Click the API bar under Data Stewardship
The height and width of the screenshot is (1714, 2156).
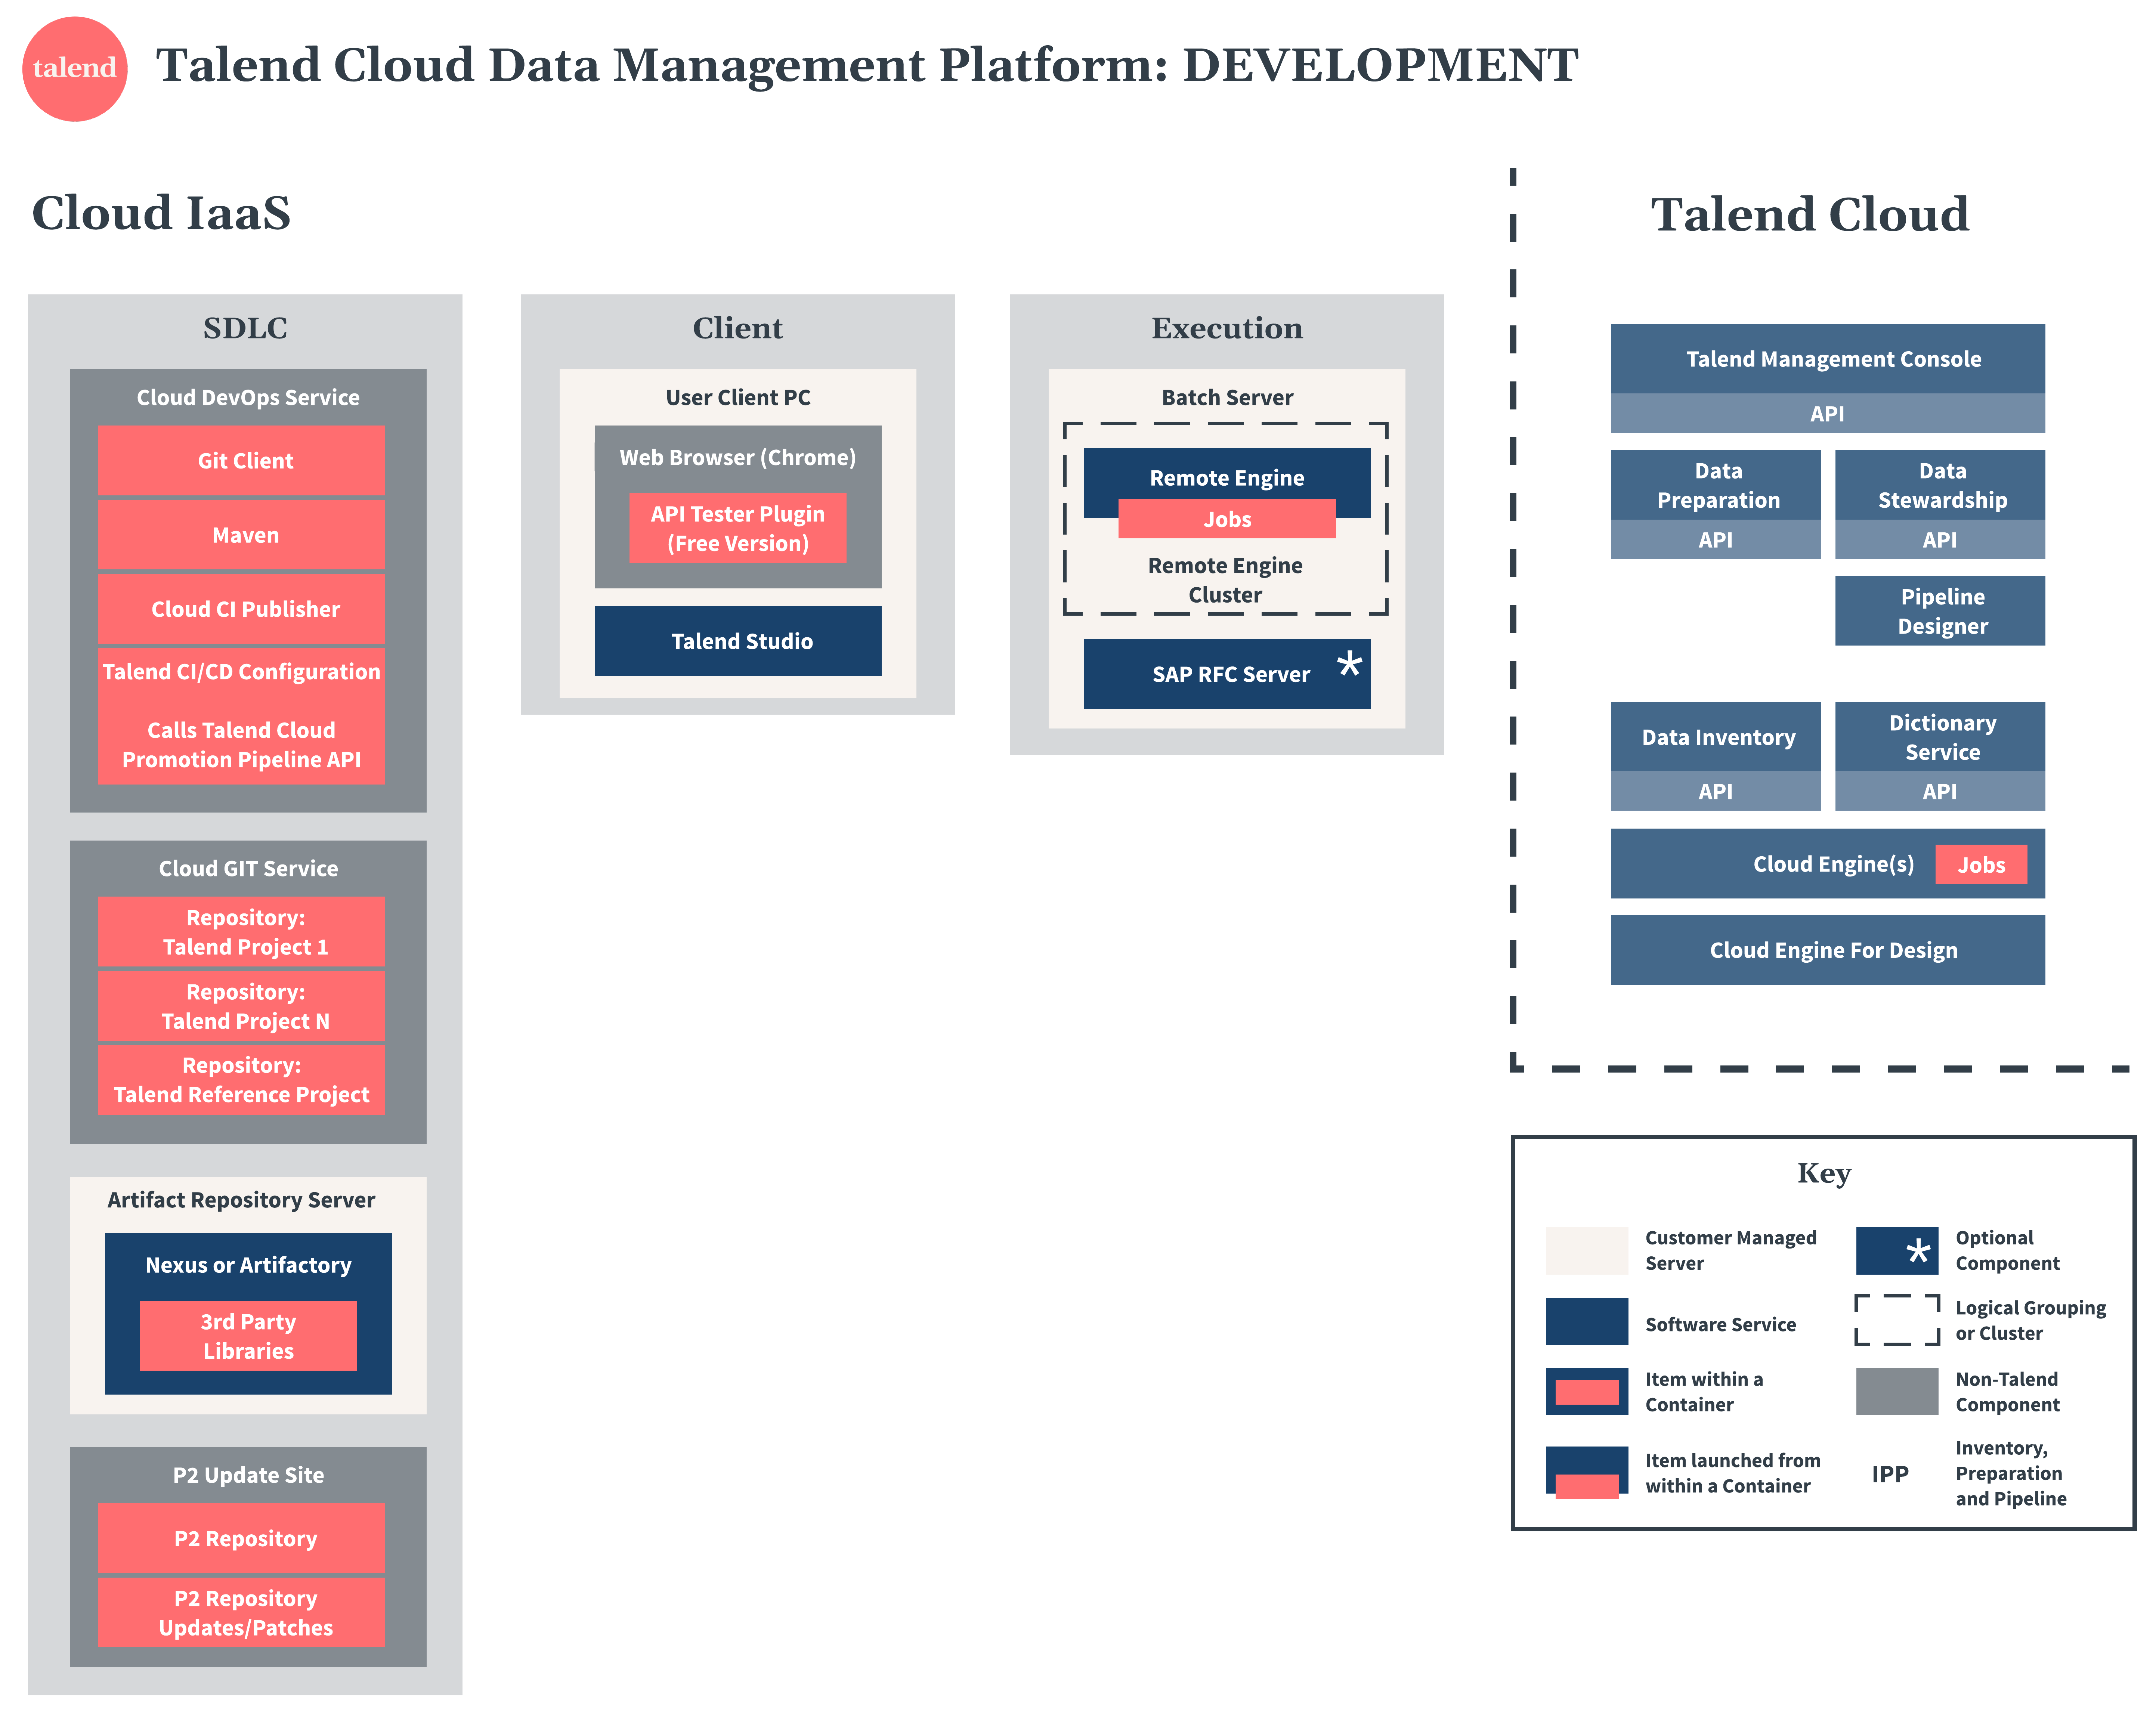tap(1940, 539)
